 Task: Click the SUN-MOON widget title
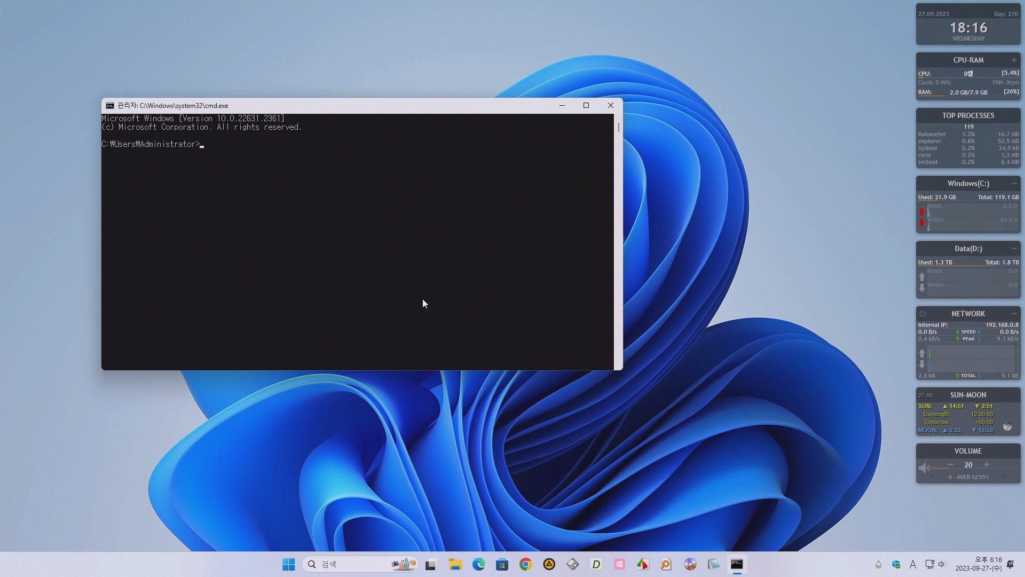(968, 395)
